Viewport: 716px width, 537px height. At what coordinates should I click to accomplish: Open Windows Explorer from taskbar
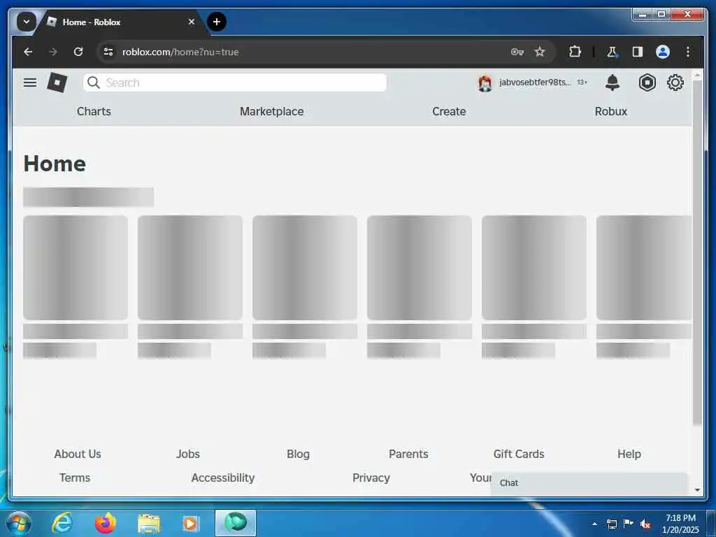149,523
